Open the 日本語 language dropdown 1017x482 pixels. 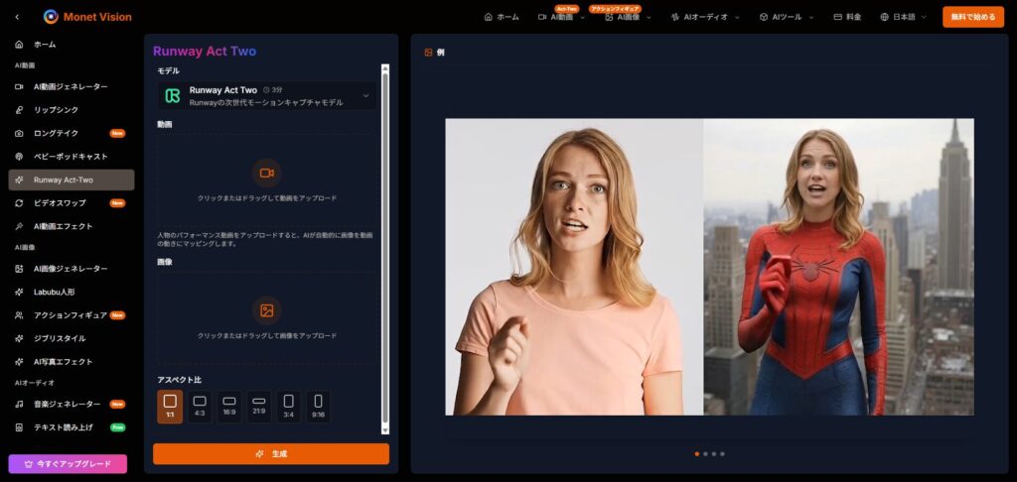pos(904,17)
